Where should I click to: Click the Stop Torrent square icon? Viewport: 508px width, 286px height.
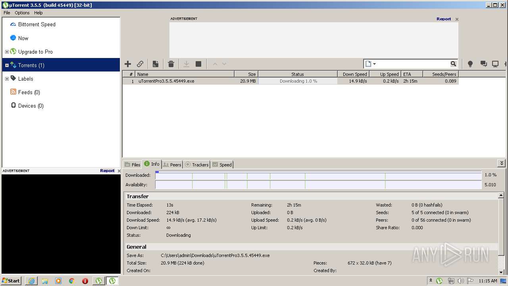coord(198,64)
